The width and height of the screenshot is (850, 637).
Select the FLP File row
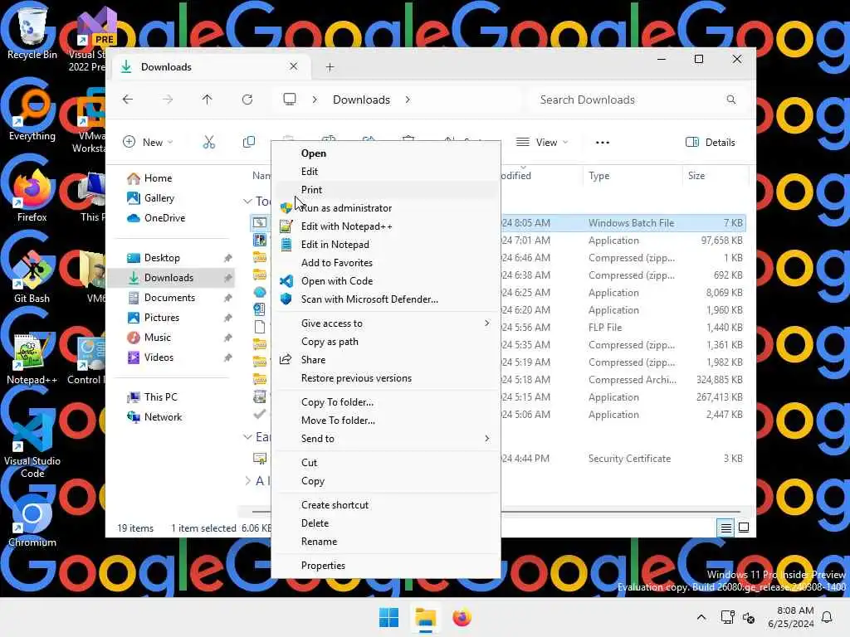[x=497, y=327]
